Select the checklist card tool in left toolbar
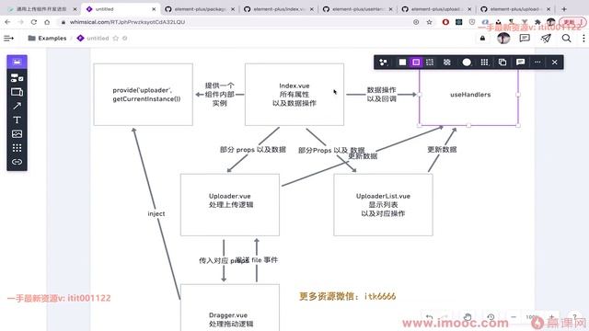Image resolution: width=589 pixels, height=331 pixels. [x=17, y=77]
